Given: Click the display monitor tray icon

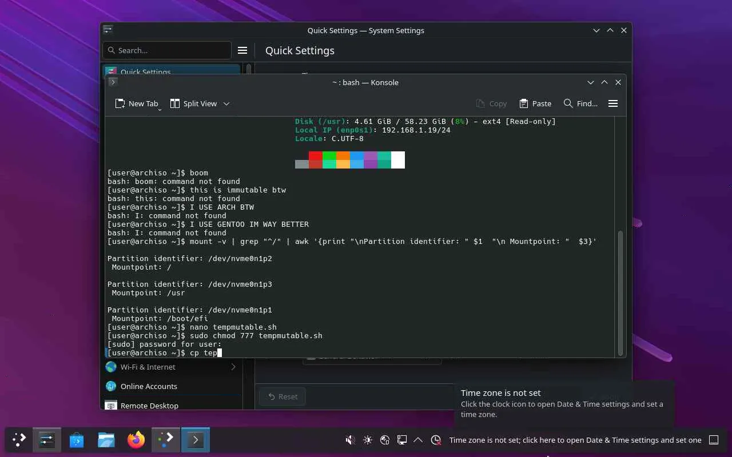Looking at the screenshot, I should click(x=401, y=440).
